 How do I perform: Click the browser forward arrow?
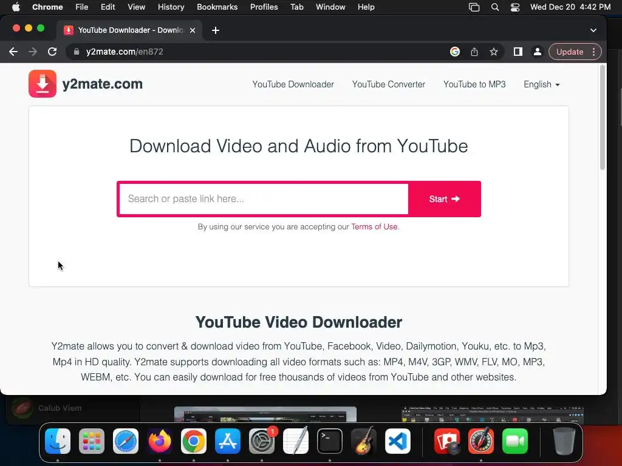33,52
